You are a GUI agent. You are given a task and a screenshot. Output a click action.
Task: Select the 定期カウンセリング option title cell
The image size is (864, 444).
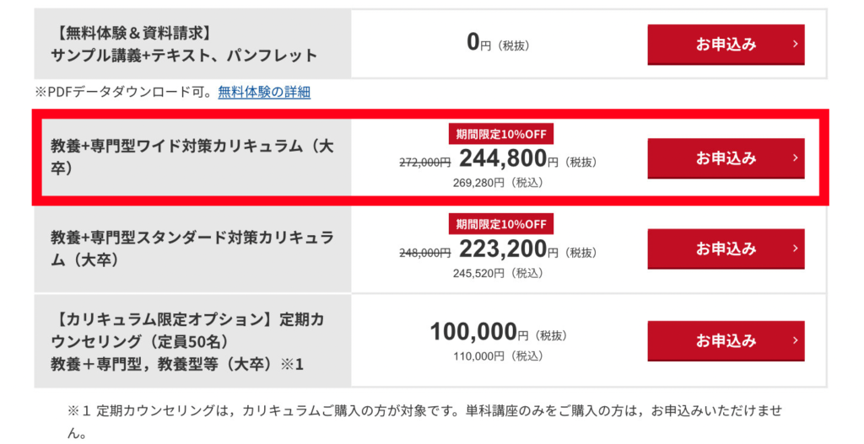pos(192,341)
